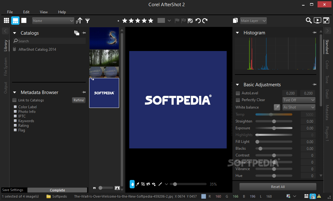Check Link to Catalogs

pos(15,100)
